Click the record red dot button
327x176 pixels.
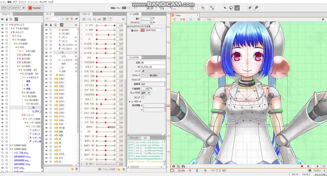pos(302,166)
